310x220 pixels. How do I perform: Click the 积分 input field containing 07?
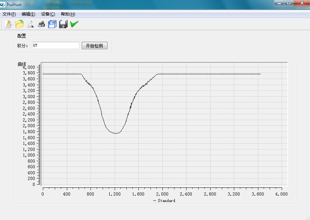coord(56,45)
